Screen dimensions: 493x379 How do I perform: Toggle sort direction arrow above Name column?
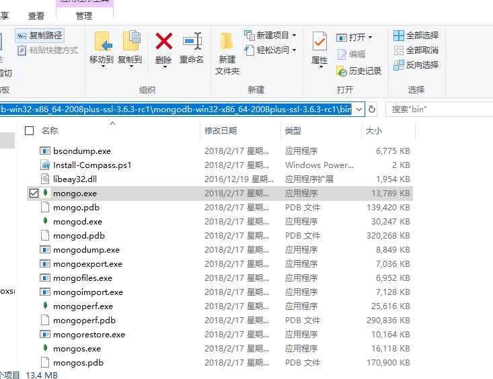point(112,123)
